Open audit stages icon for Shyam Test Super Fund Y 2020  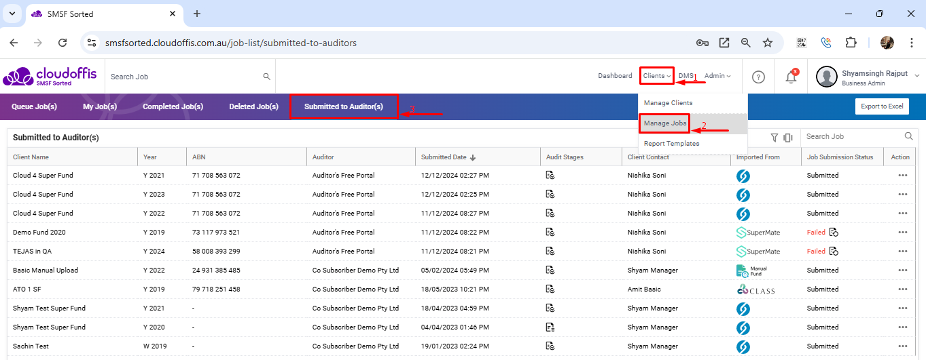point(550,327)
